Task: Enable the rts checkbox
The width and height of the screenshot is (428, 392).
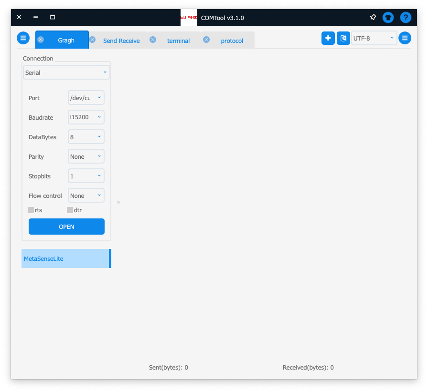Action: click(x=31, y=210)
